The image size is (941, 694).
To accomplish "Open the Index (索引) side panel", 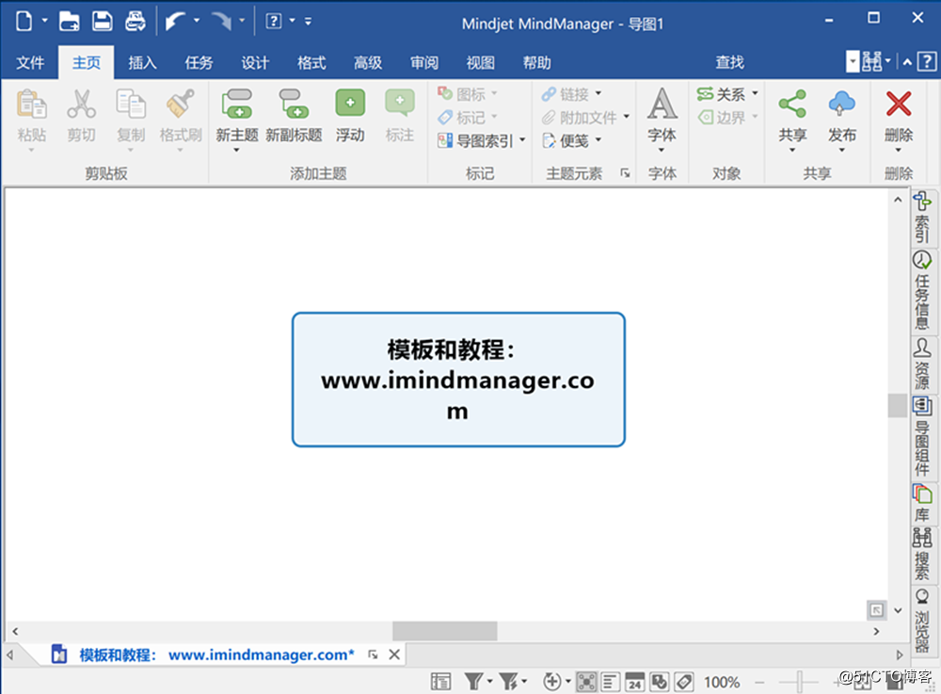I will click(x=922, y=218).
